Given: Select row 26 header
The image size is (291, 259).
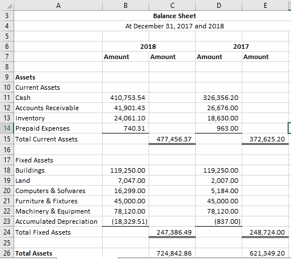Looking at the screenshot, I should 7,253.
